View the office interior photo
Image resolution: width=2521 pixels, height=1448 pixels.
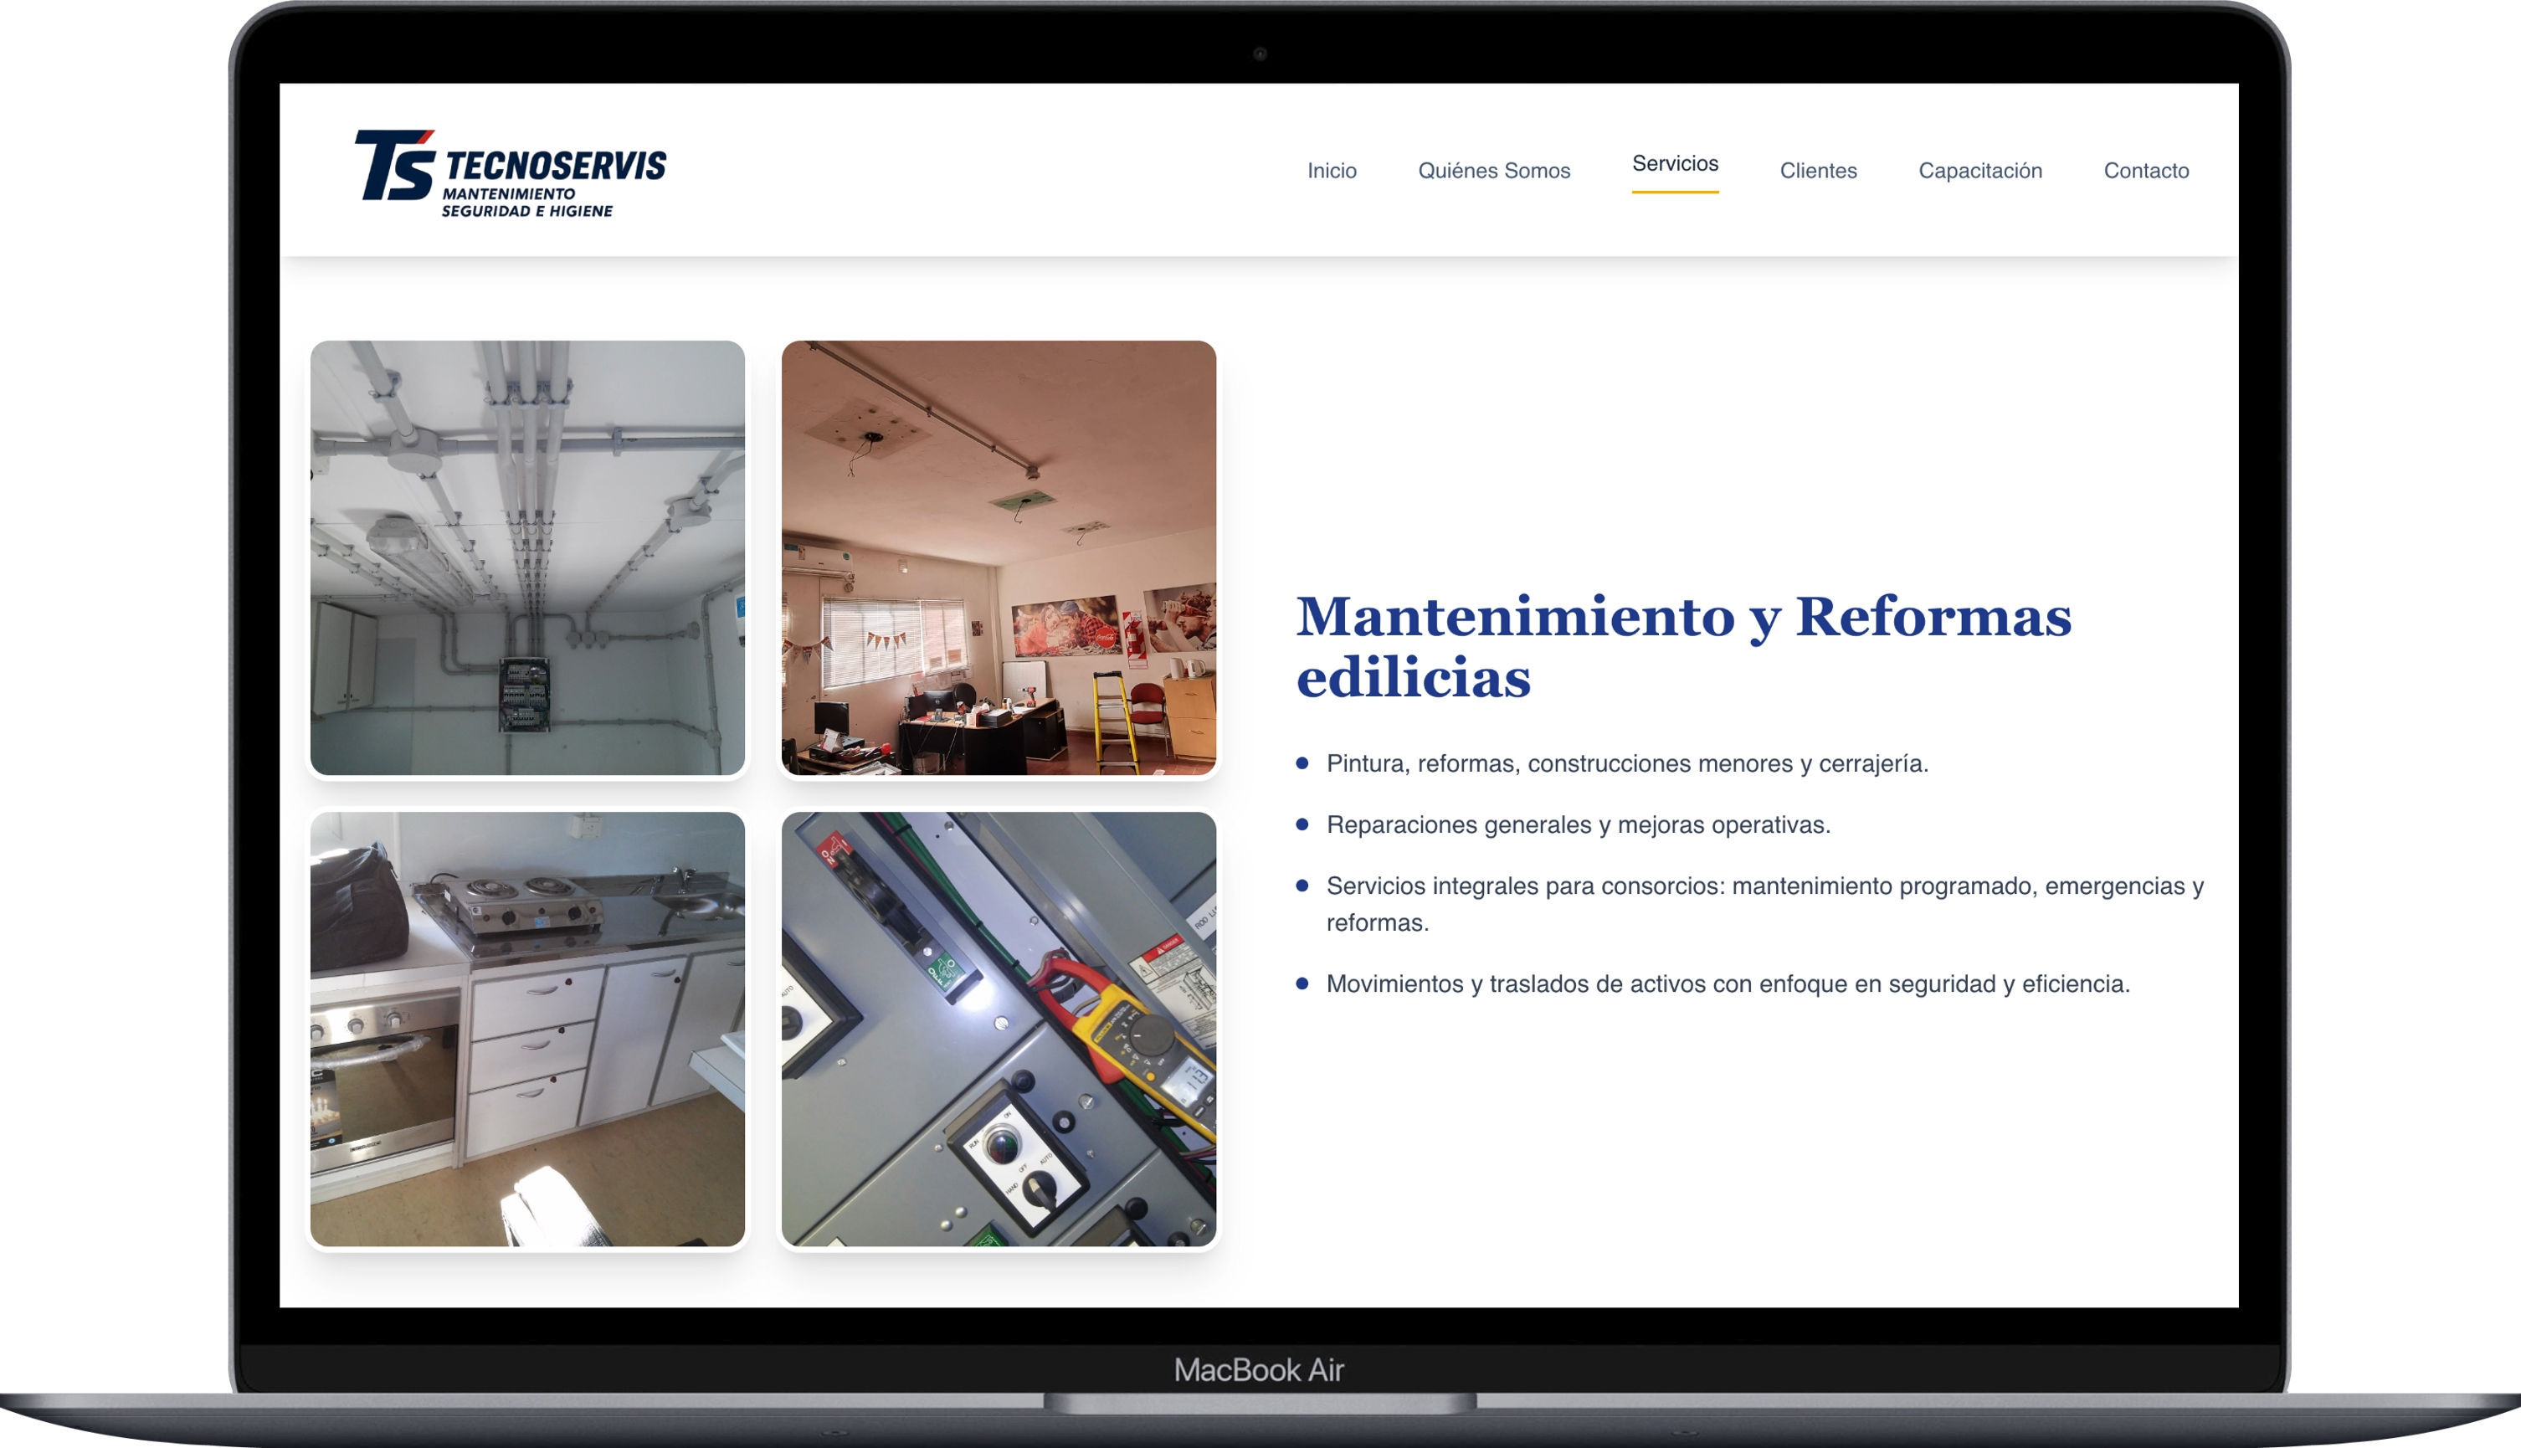[x=998, y=558]
